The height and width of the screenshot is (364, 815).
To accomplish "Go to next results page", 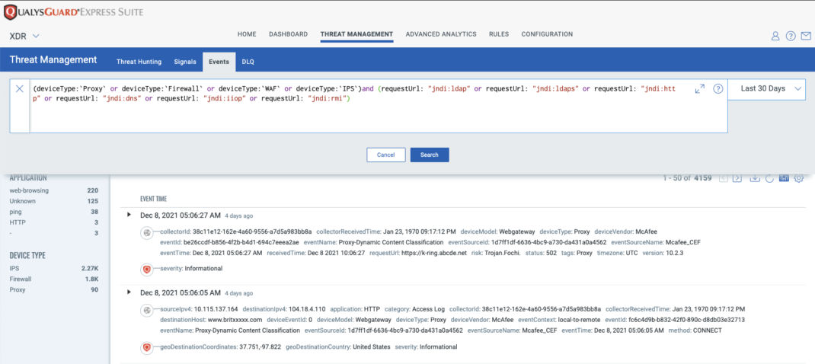I will [x=737, y=178].
